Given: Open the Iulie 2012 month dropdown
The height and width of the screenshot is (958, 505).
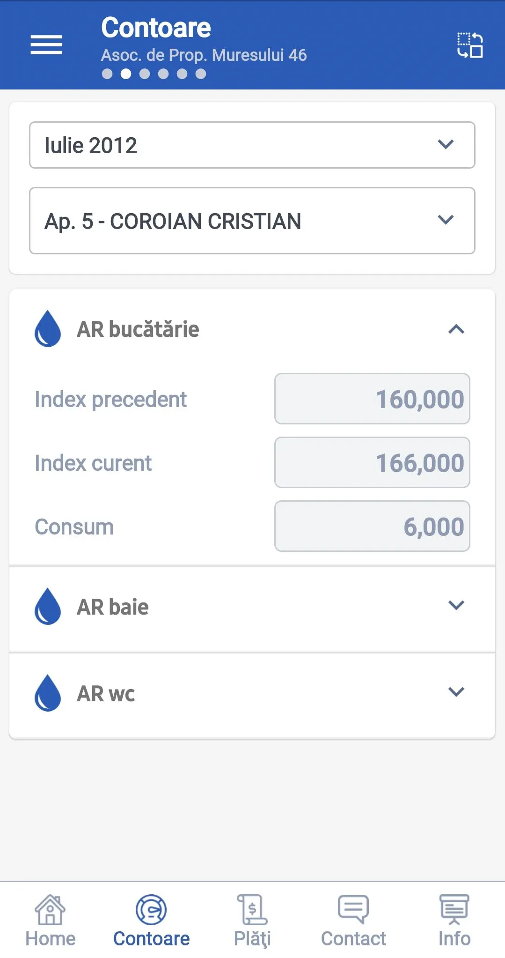Looking at the screenshot, I should [x=252, y=145].
